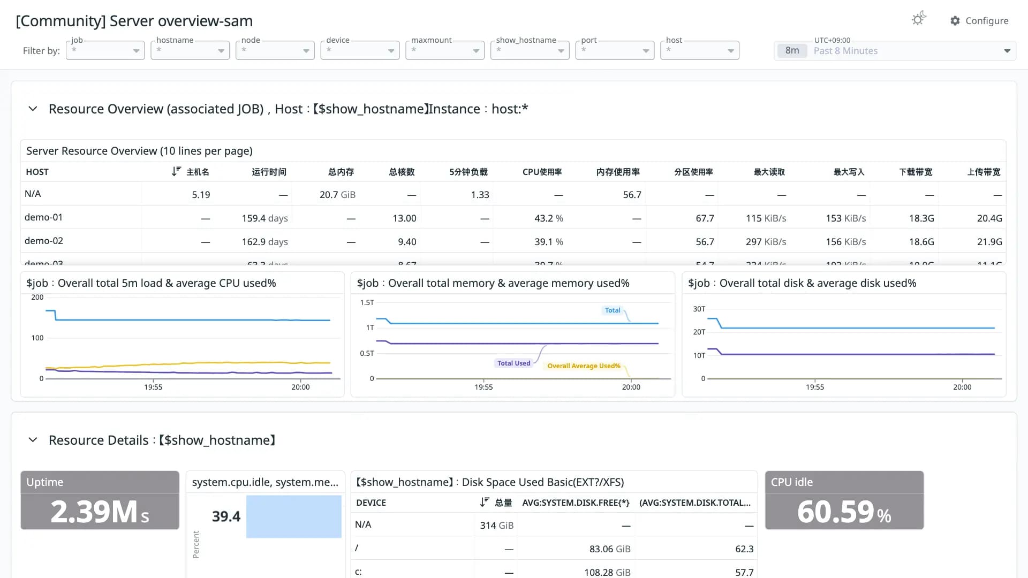Click the 8m time badge
1028x578 pixels.
click(792, 51)
